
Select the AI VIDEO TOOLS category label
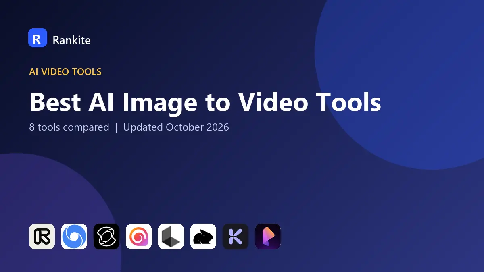[x=65, y=72]
